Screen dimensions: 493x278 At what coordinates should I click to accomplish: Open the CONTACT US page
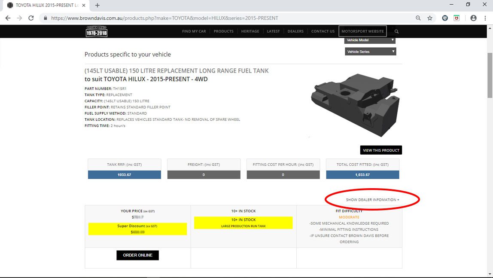click(323, 31)
